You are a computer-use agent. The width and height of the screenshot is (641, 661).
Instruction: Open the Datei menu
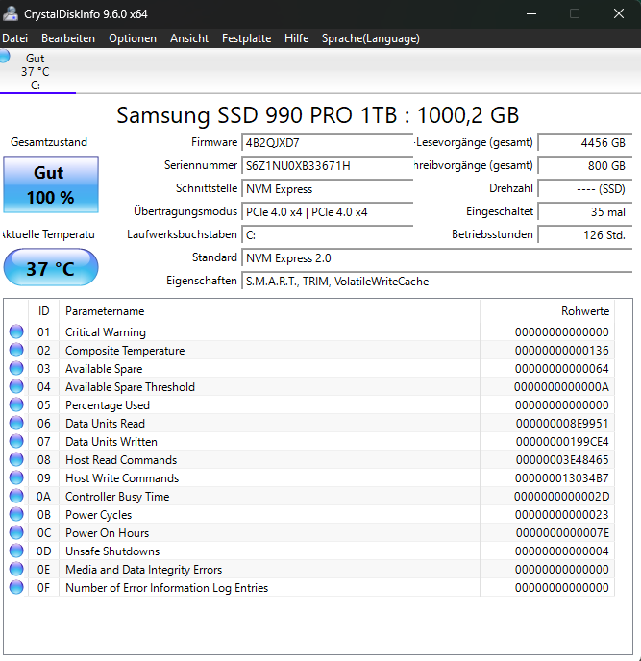click(14, 38)
